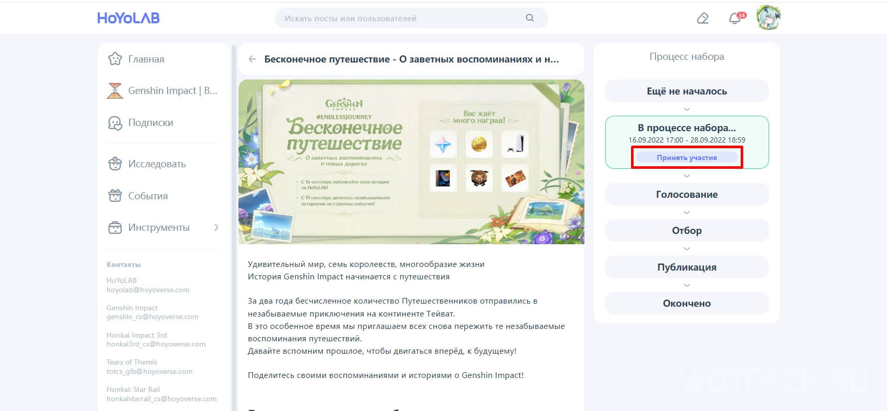Expand the Отбор stage
Viewport: 887px width, 411px height.
click(x=686, y=231)
